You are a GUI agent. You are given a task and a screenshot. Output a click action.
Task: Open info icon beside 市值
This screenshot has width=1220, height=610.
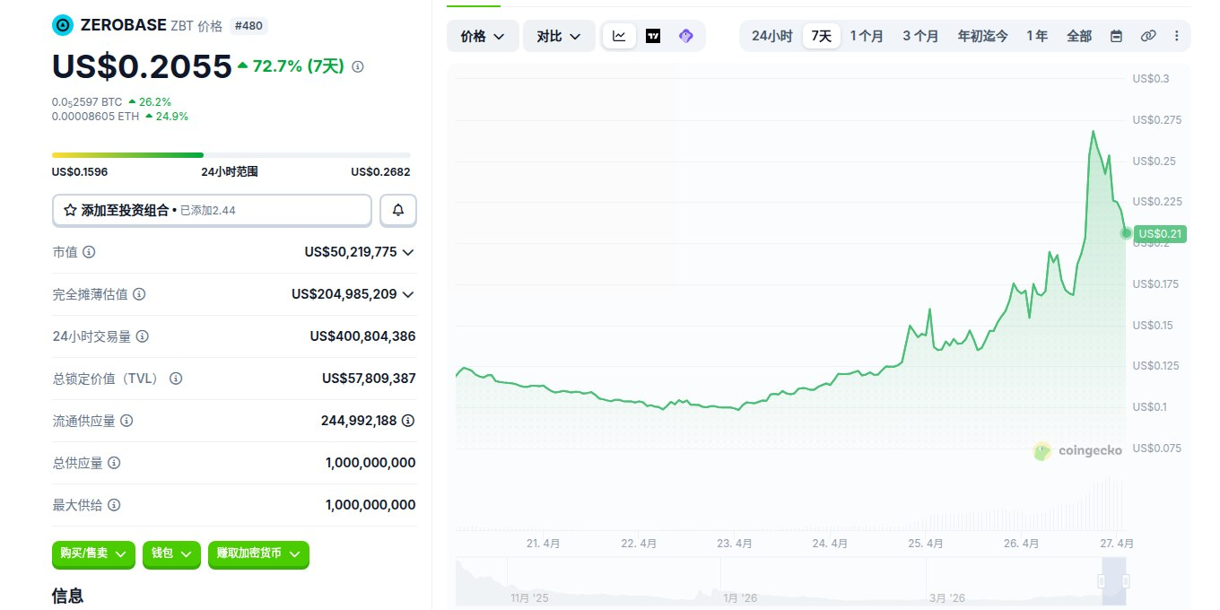(89, 252)
